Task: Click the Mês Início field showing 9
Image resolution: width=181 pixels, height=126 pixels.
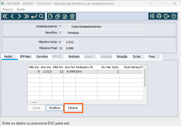Action: (61, 42)
